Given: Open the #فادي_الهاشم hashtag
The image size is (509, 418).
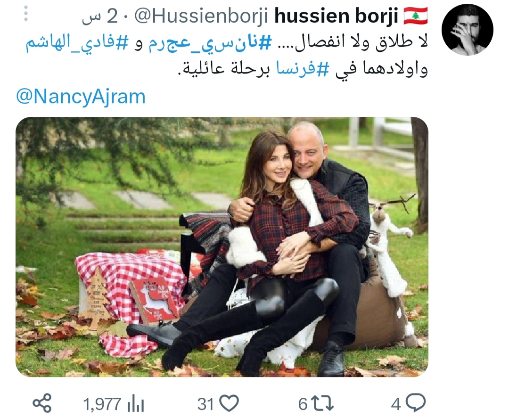Looking at the screenshot, I should [x=78, y=44].
